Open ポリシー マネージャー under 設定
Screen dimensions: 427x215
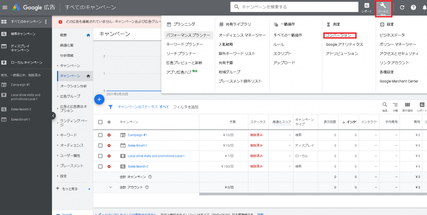coord(398,44)
